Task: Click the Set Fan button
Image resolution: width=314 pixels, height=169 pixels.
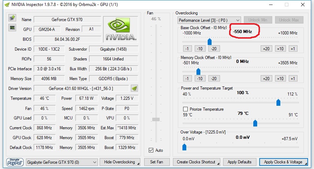Action: click(156, 162)
